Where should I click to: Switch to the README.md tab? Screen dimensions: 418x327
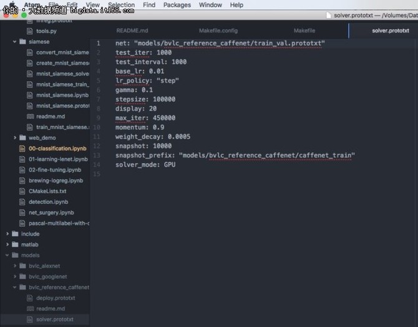(x=132, y=31)
